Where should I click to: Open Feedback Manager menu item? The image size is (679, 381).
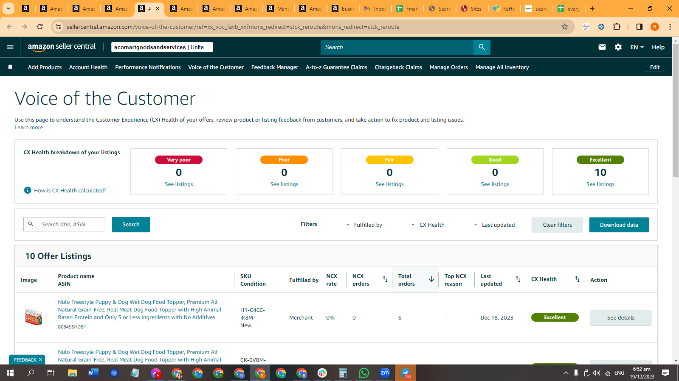[x=275, y=67]
